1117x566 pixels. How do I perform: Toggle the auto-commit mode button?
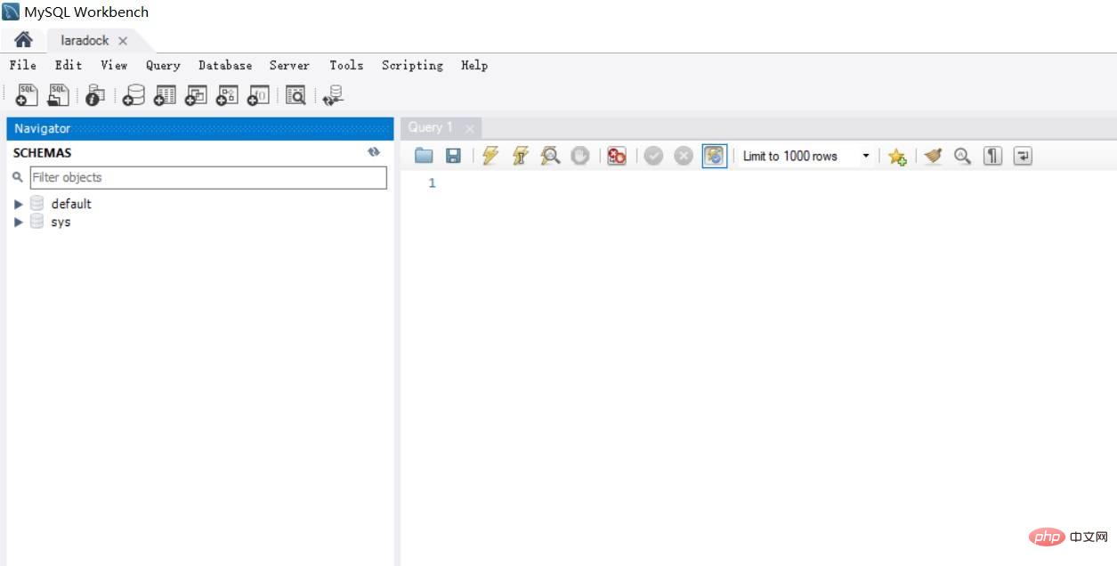click(x=715, y=156)
